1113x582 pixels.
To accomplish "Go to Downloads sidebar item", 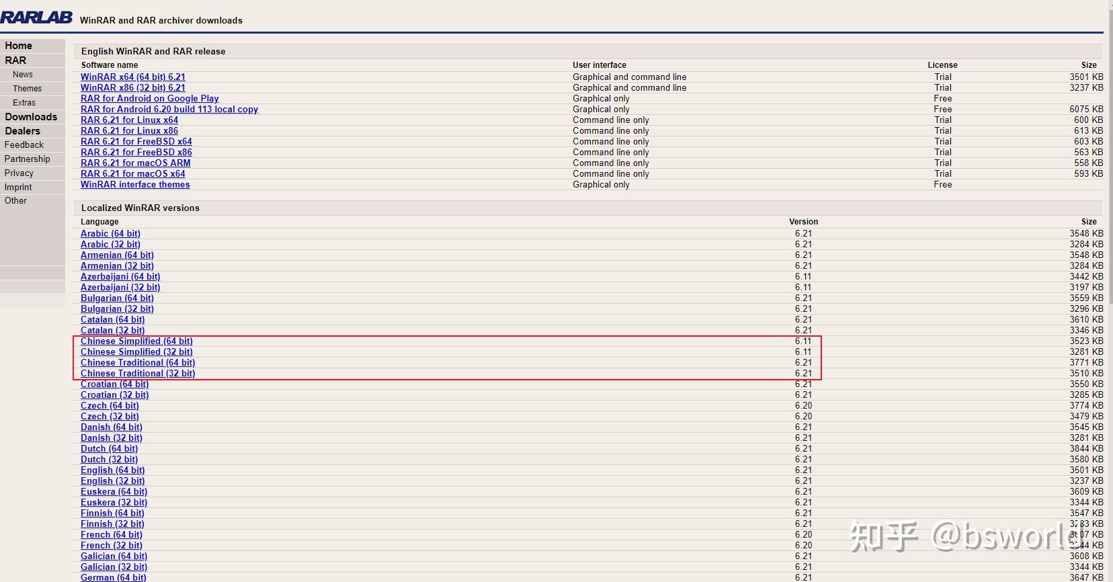I will click(31, 117).
